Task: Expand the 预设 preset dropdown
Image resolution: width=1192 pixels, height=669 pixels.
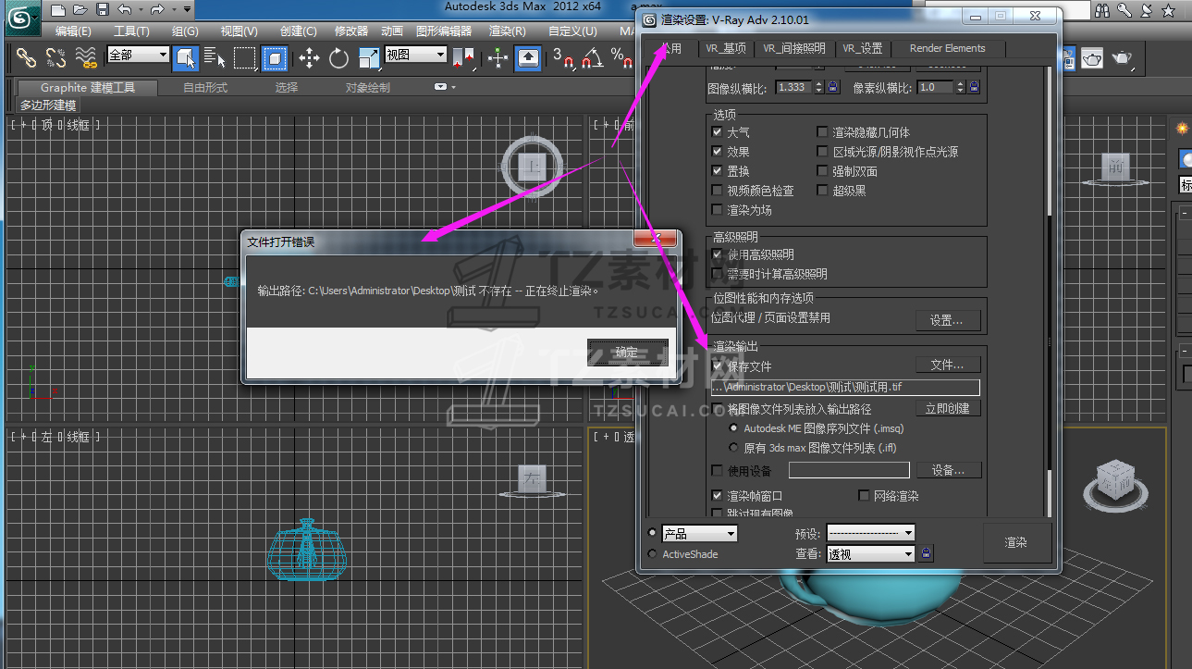Action: [870, 533]
